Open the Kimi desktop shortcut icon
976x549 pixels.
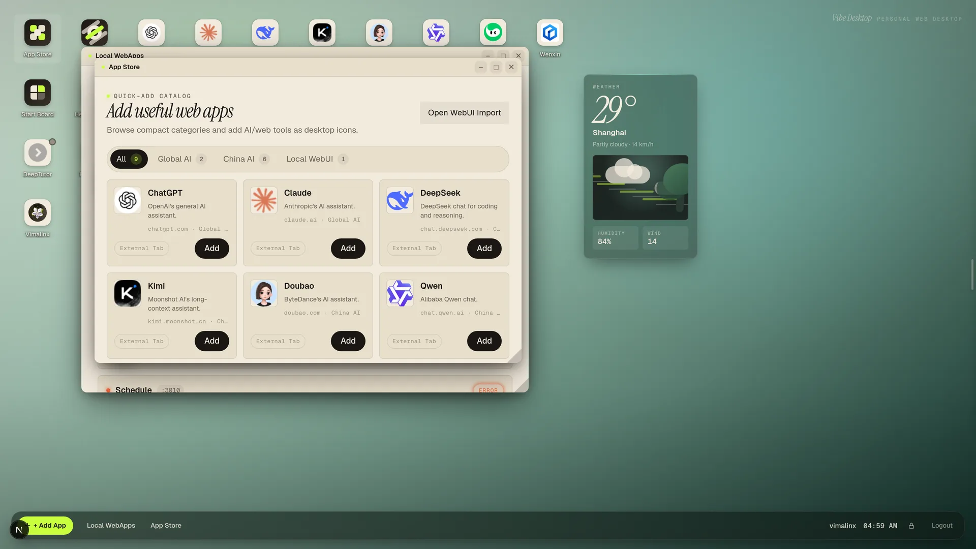point(322,33)
